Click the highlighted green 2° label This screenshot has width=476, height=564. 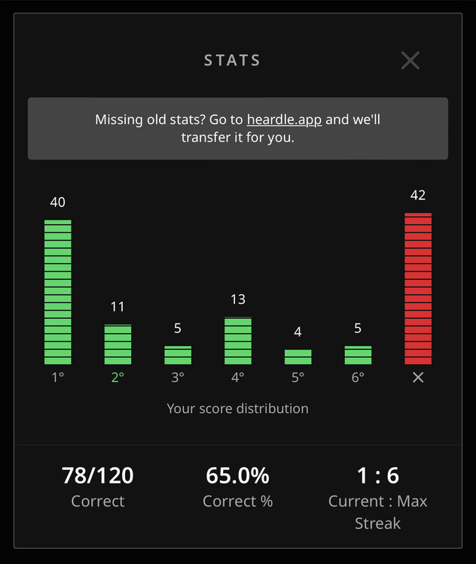tap(117, 378)
